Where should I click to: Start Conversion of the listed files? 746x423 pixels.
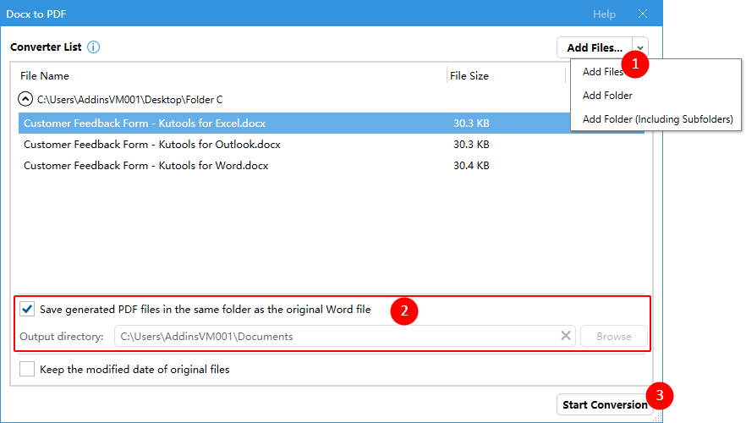(604, 404)
